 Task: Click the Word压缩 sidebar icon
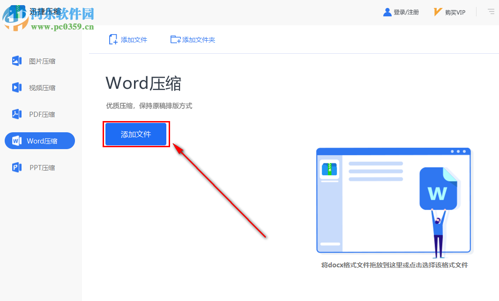click(17, 140)
